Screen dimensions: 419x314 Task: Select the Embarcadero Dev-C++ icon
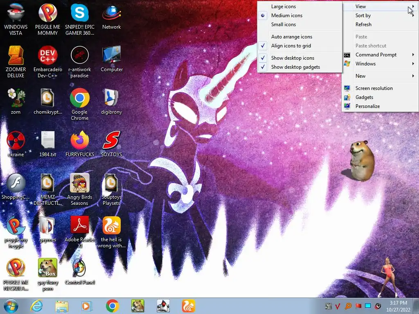[47, 61]
